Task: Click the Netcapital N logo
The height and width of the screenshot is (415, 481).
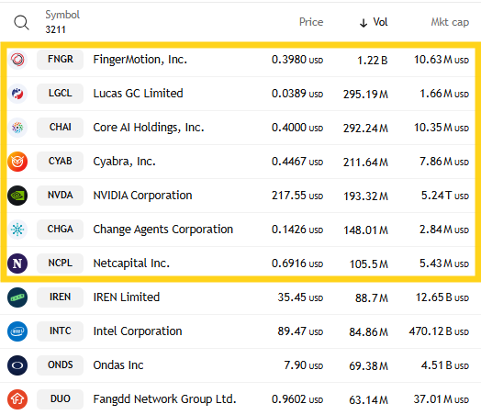Action: tap(17, 264)
